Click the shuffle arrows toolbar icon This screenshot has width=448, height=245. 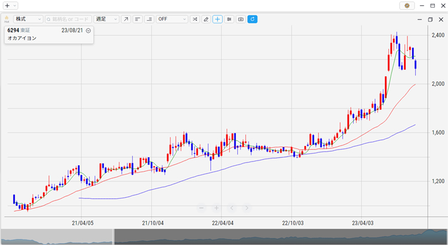pos(194,19)
